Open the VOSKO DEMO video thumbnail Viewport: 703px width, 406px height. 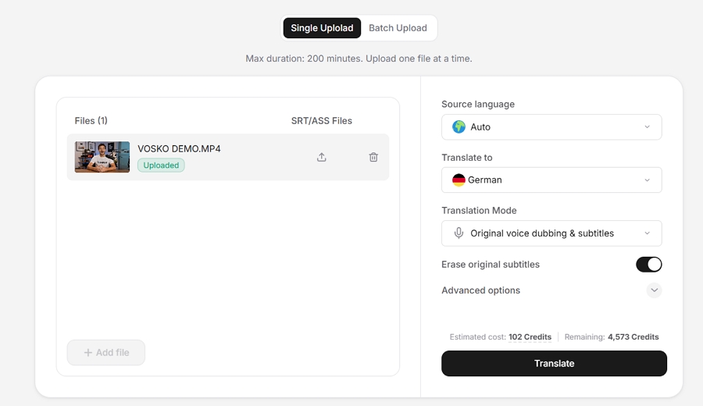click(x=102, y=157)
